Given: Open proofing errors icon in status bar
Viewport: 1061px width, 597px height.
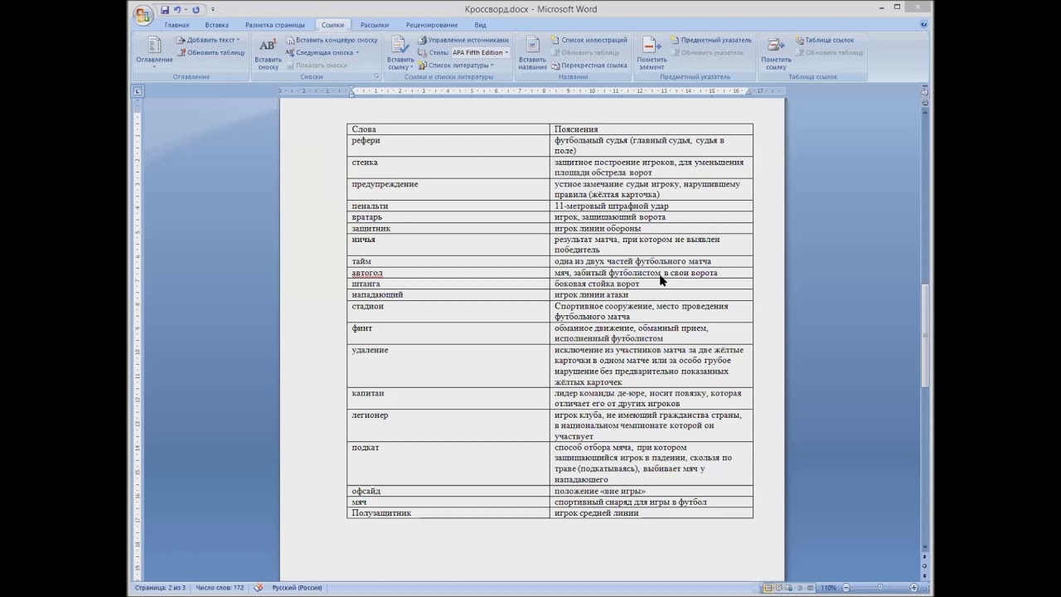Looking at the screenshot, I should click(259, 588).
